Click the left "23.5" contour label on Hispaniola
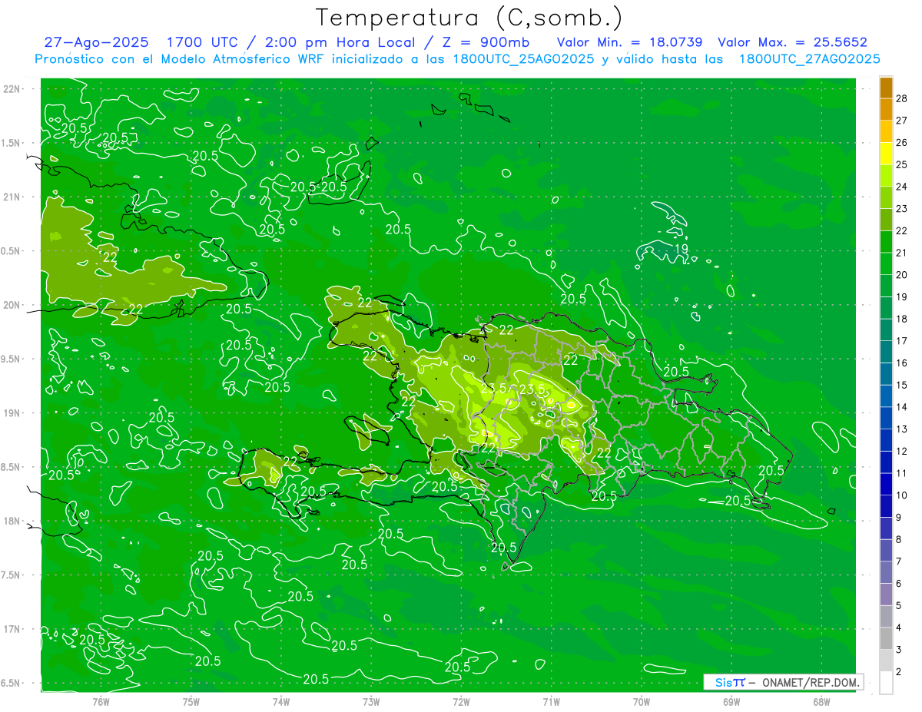The height and width of the screenshot is (712, 922). coord(493,389)
